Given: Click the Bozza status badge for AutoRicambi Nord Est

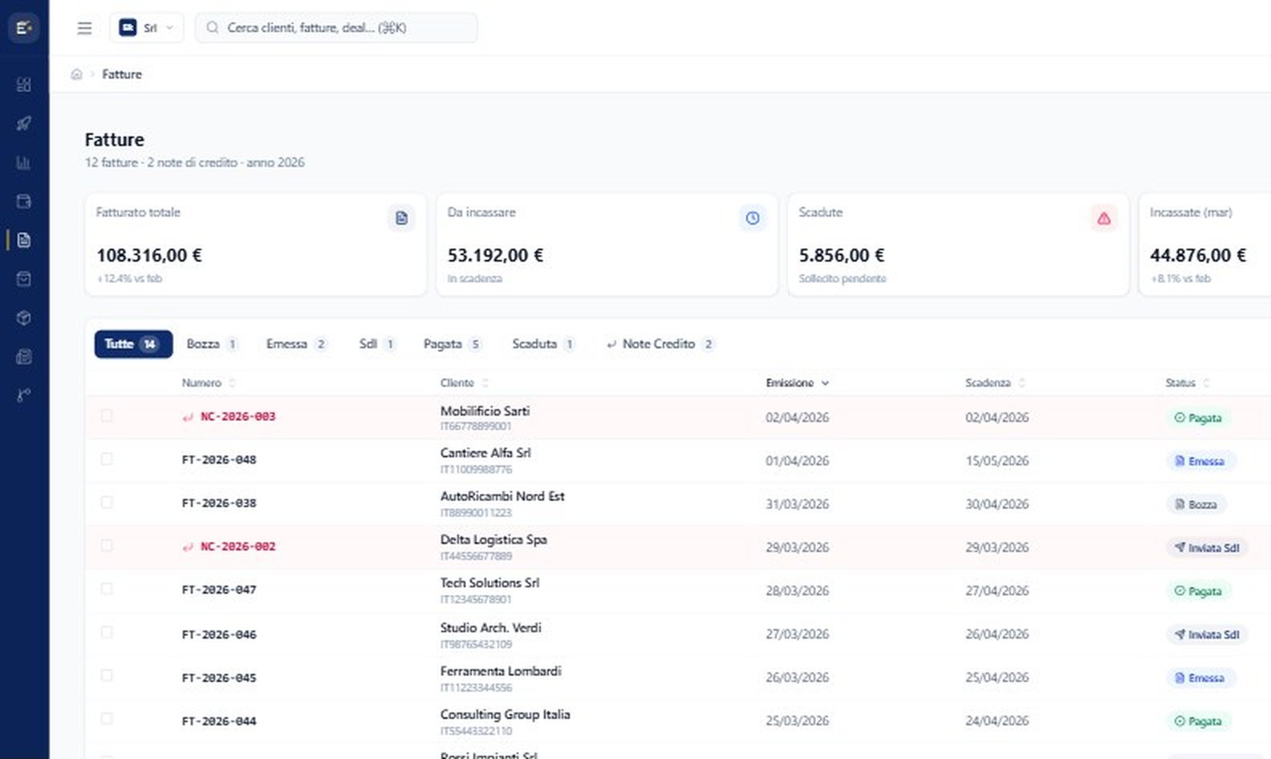Looking at the screenshot, I should tap(1196, 505).
